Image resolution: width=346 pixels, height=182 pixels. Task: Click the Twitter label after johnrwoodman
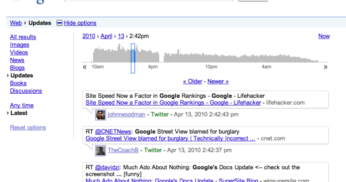[160, 115]
